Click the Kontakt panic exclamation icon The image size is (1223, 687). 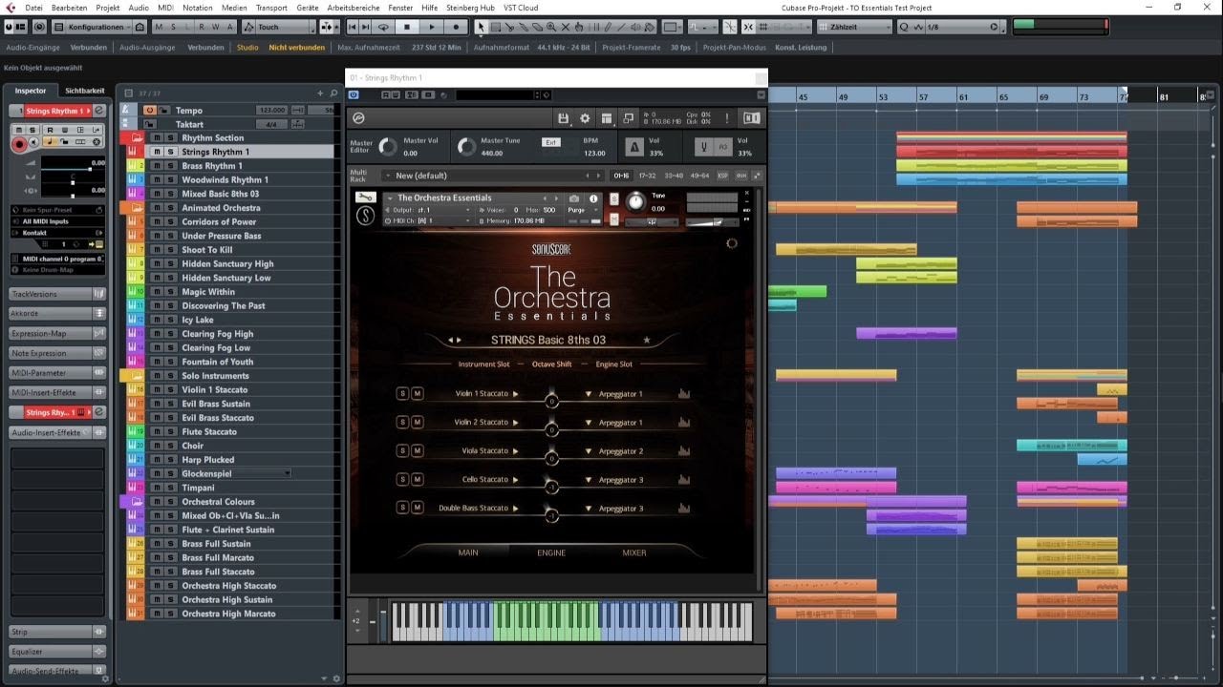point(726,118)
